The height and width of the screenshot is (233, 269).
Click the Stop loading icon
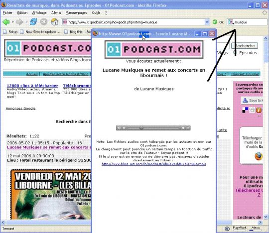tap(44, 22)
